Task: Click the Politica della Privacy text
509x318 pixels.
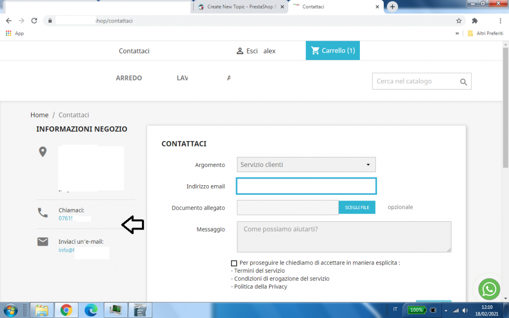Action: coord(261,286)
